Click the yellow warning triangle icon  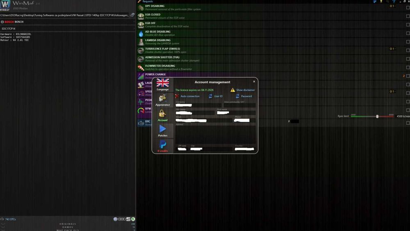pos(232,90)
